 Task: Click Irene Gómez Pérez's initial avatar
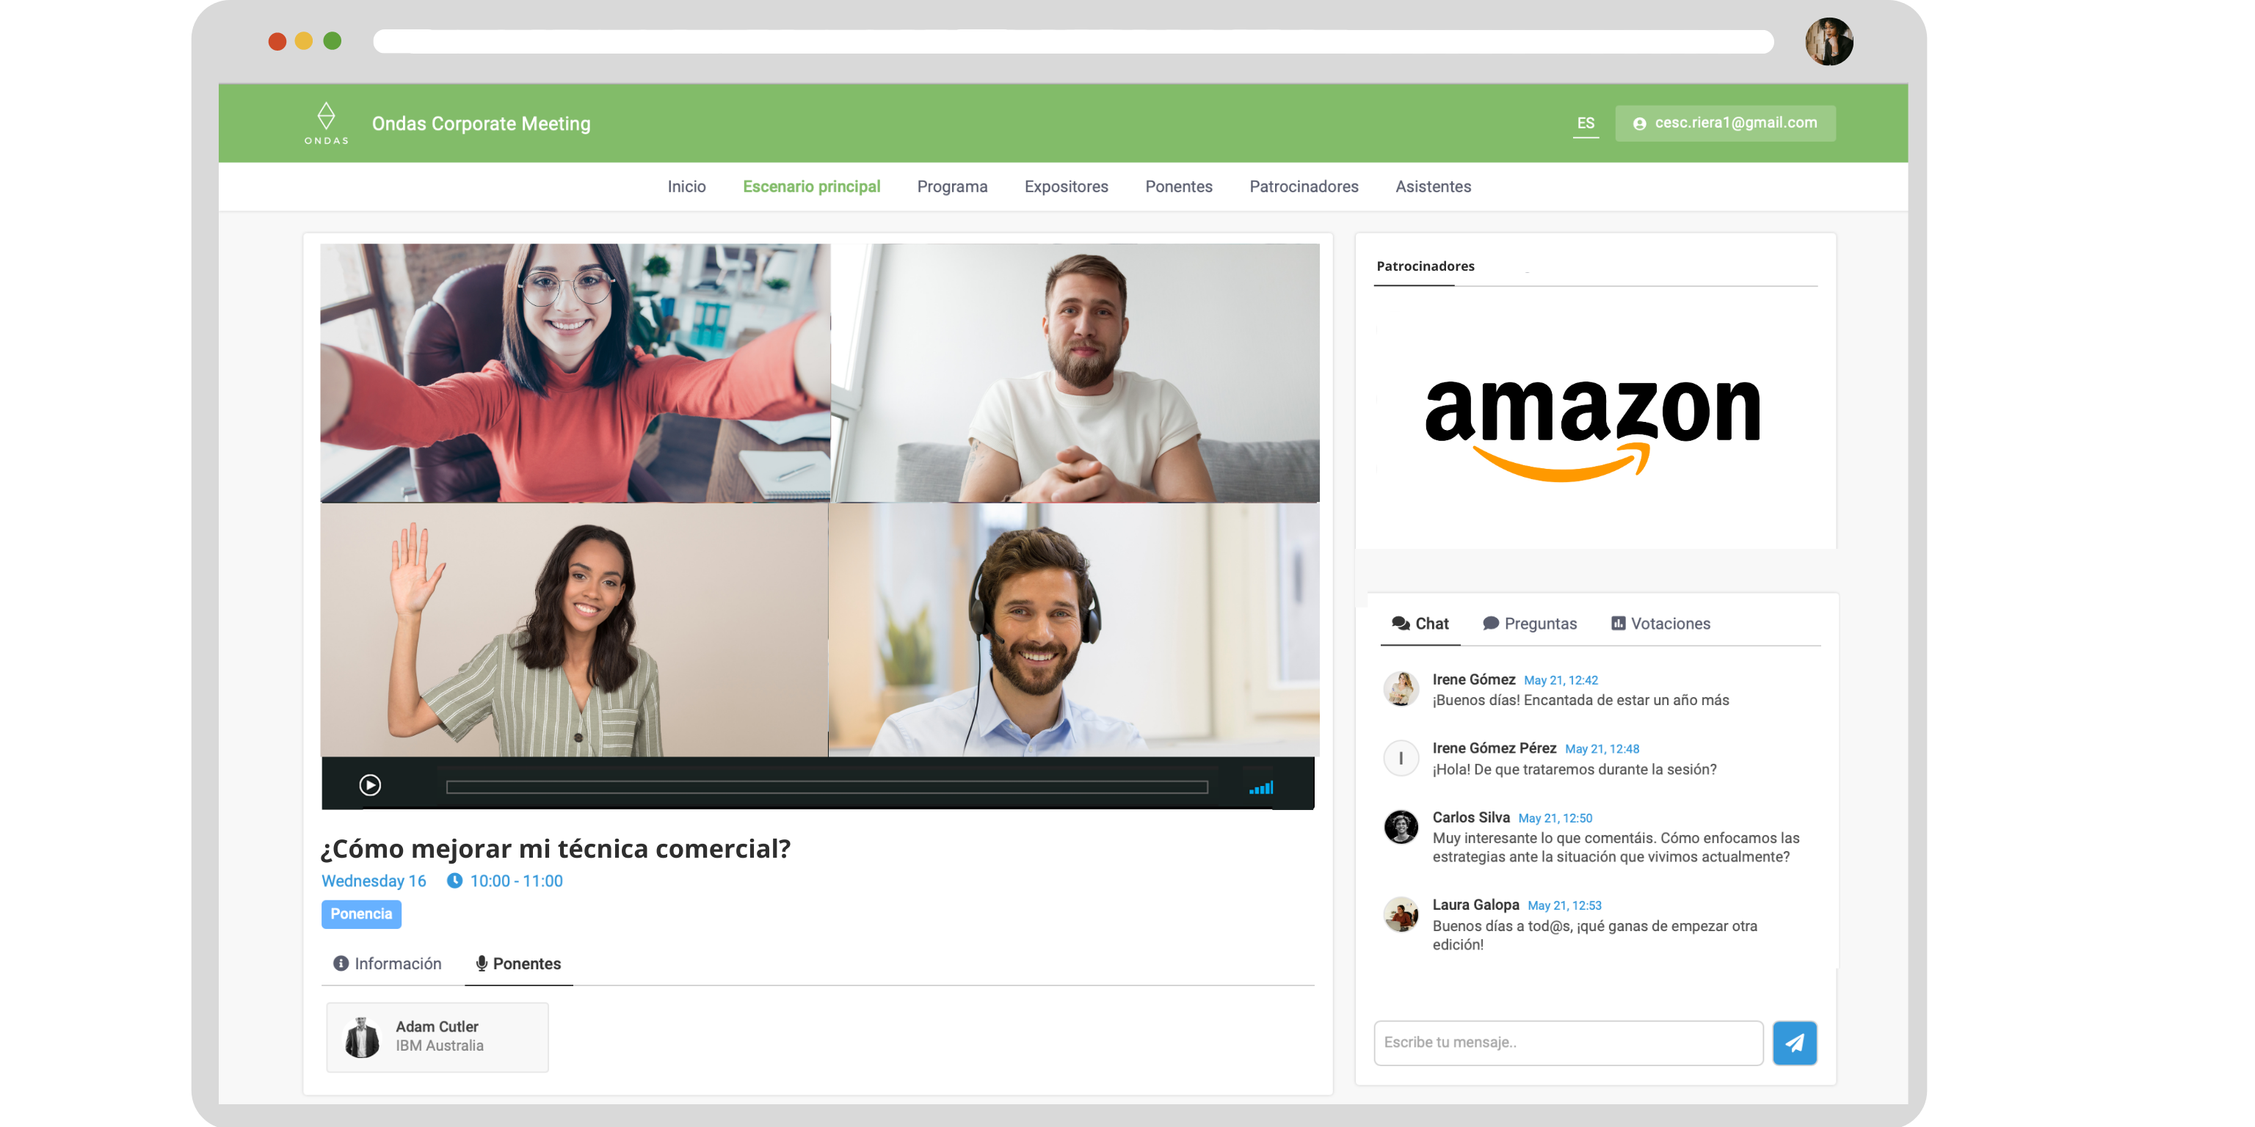click(x=1401, y=758)
